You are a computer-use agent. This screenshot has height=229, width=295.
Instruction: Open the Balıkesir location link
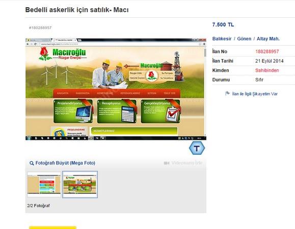[x=222, y=39]
